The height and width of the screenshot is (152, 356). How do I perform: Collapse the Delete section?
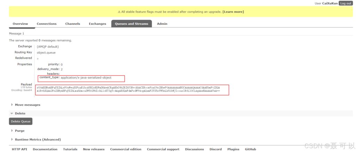coord(20,113)
